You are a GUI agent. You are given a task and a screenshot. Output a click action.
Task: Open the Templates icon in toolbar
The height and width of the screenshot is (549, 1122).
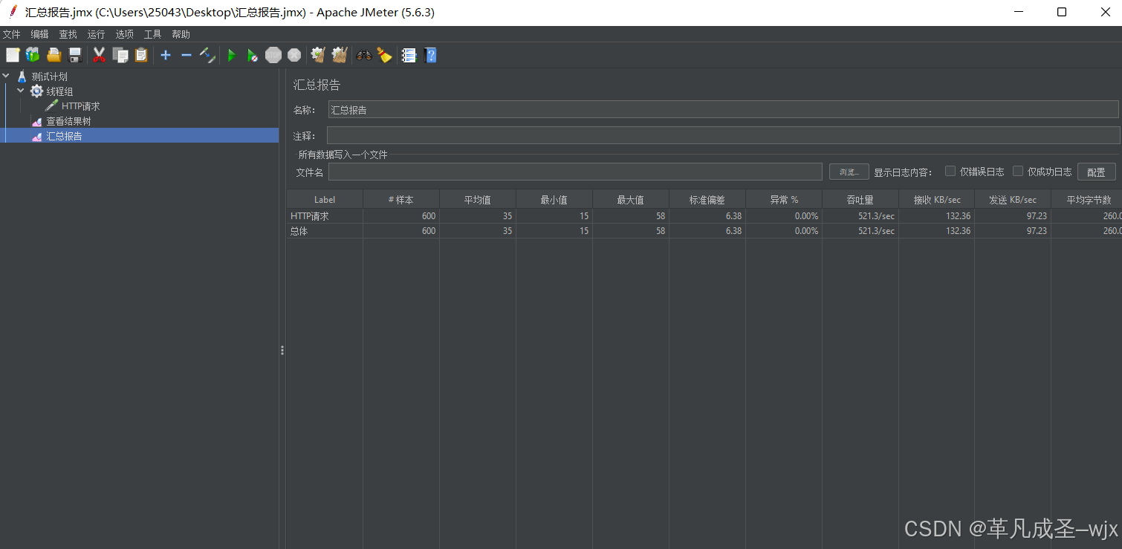click(x=33, y=55)
